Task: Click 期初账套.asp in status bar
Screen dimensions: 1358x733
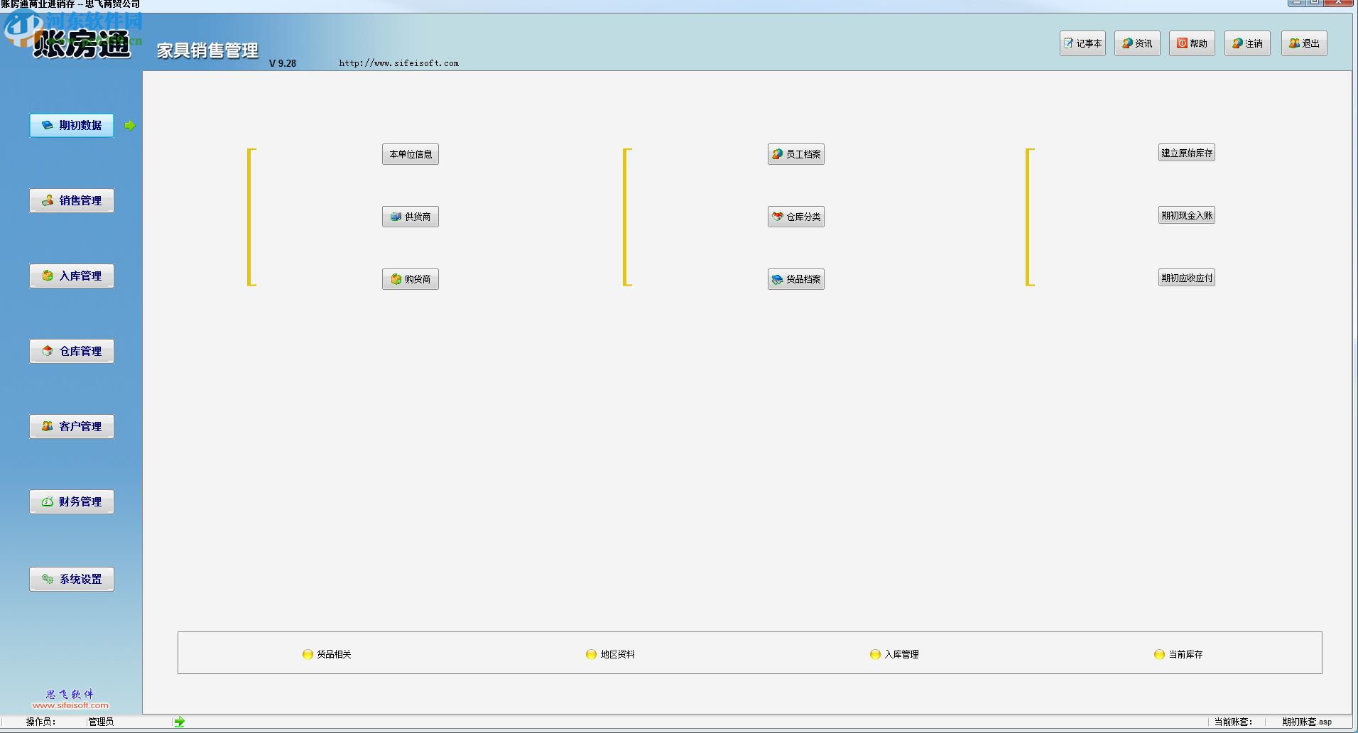Action: point(1307,722)
